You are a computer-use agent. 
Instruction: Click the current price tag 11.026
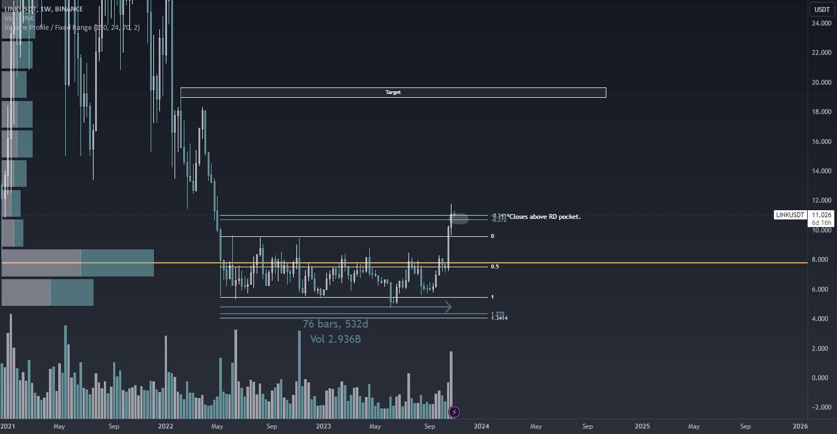tap(821, 215)
